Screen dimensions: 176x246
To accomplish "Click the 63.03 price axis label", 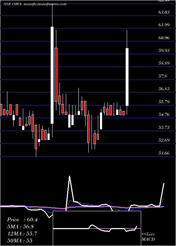I will 164,12.
